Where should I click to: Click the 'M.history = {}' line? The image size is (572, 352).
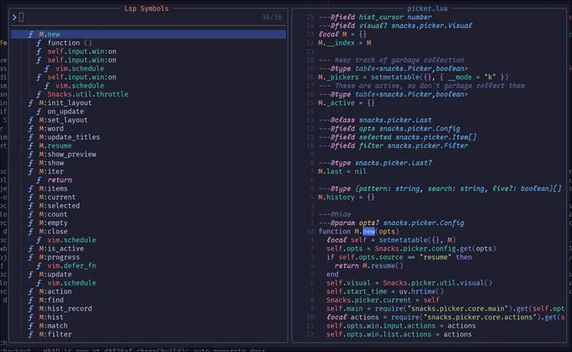(x=347, y=197)
